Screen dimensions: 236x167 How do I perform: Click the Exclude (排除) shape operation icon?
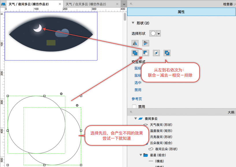point(167,53)
